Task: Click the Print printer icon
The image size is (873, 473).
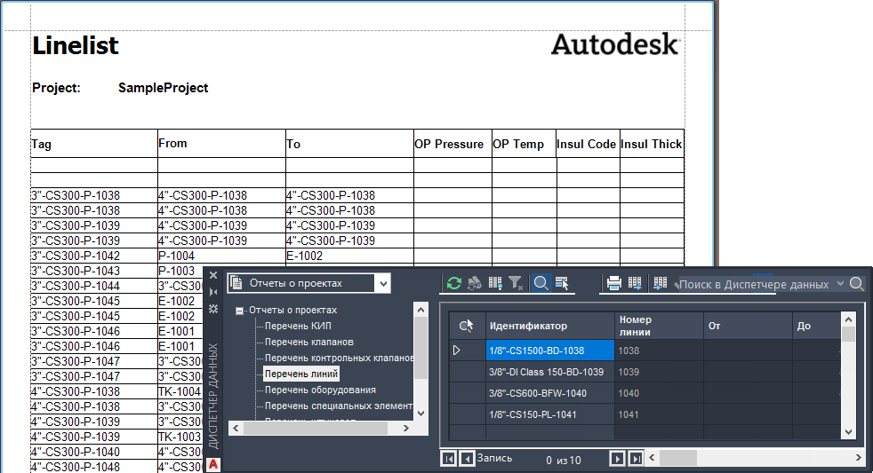Action: (x=614, y=283)
